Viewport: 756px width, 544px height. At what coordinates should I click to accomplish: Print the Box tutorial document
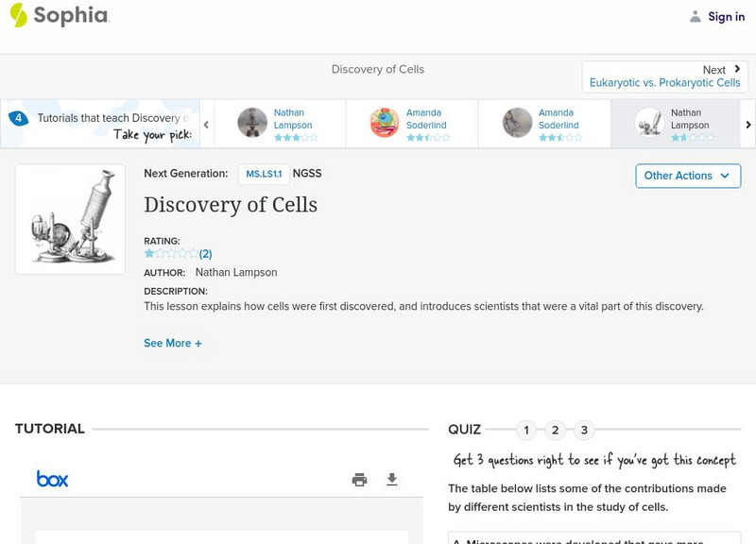(359, 480)
